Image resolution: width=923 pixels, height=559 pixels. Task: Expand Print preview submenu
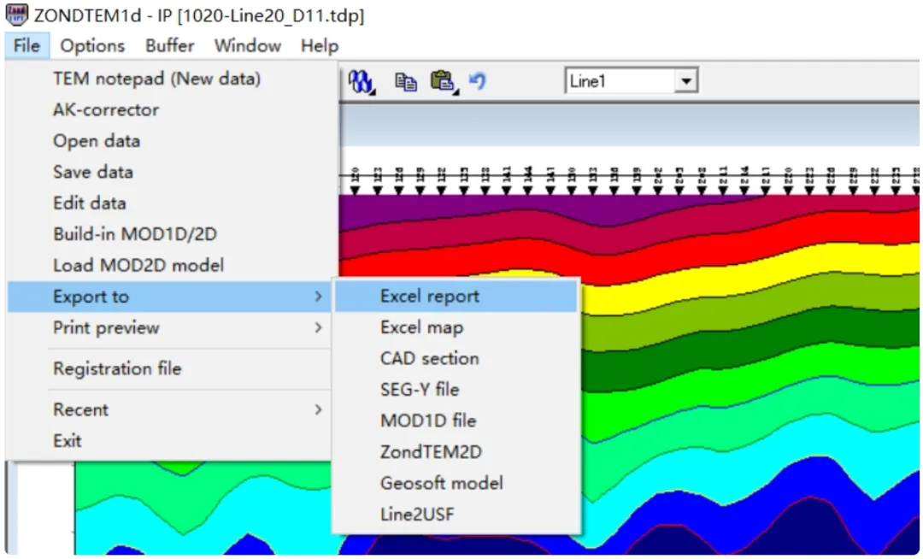[169, 327]
